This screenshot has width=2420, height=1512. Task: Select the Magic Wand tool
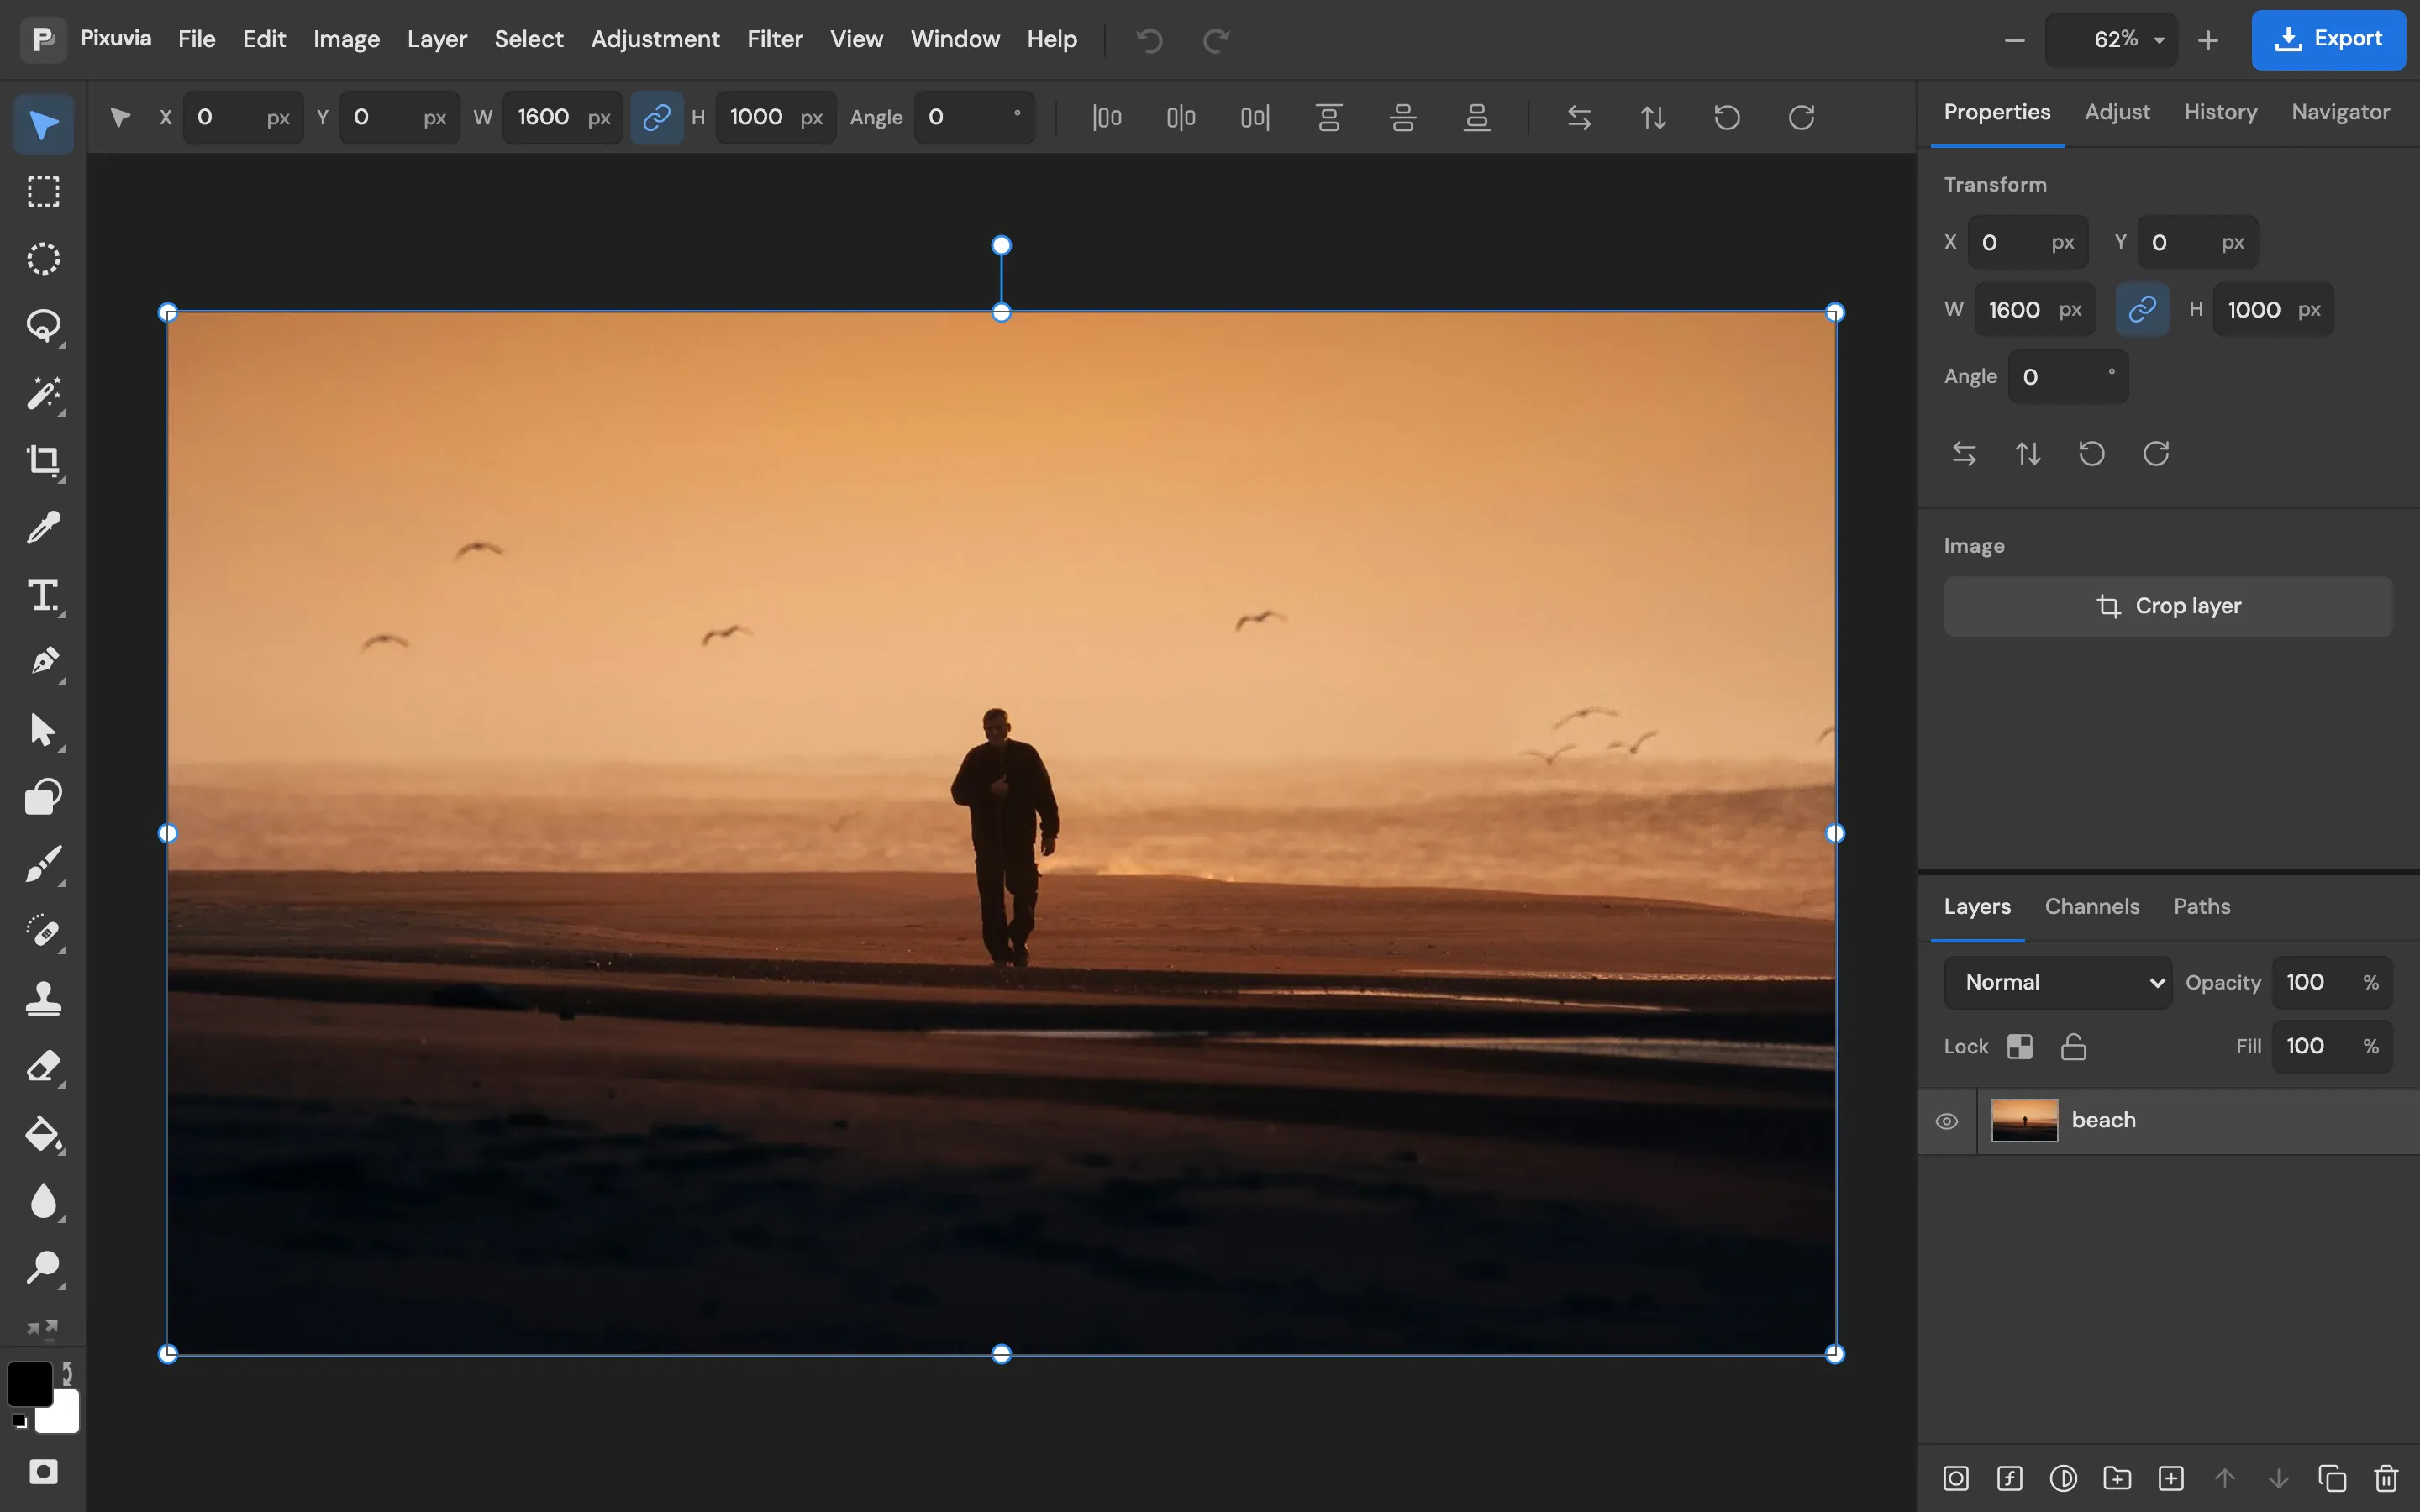[43, 393]
